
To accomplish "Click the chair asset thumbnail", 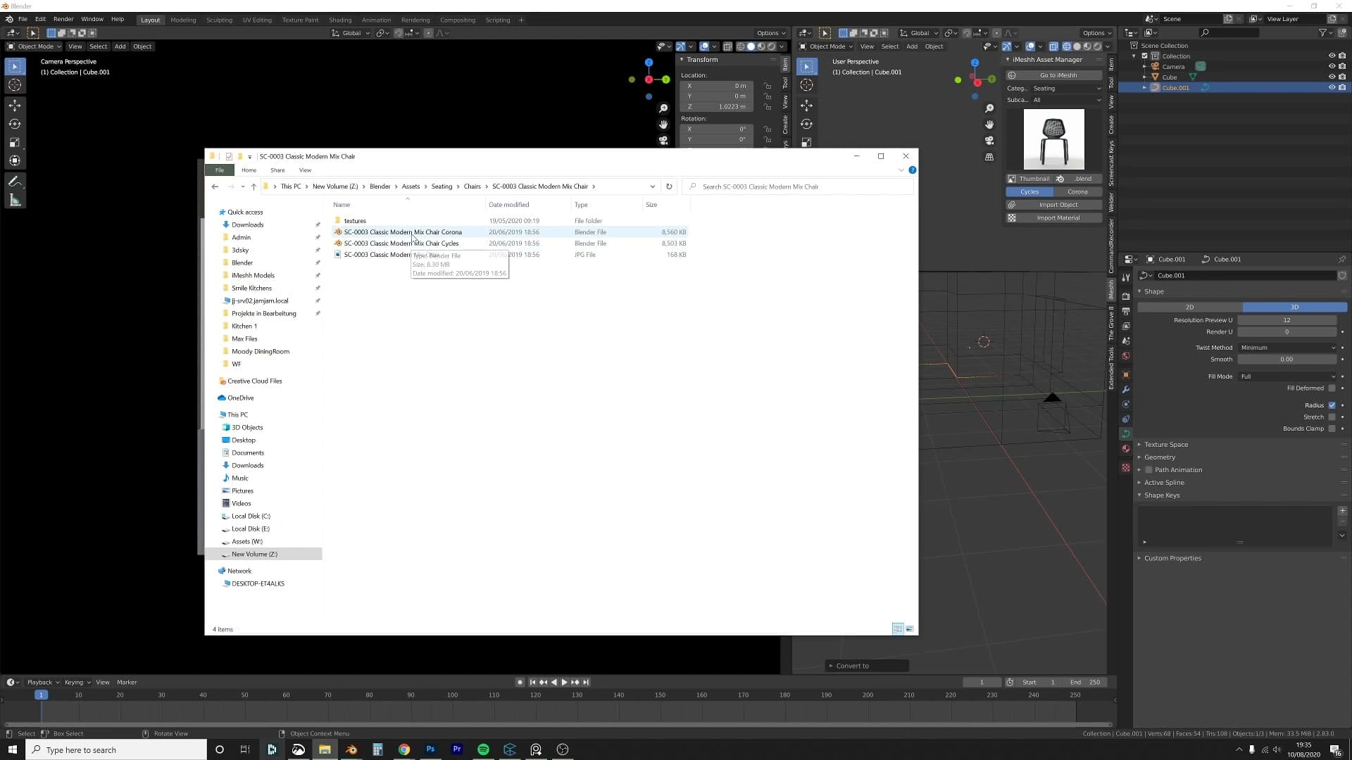I will pyautogui.click(x=1053, y=139).
